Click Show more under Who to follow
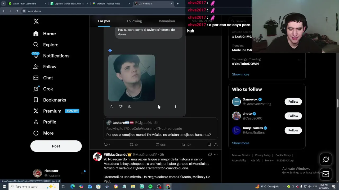Viewport: 339px width, 190px height. [x=240, y=143]
